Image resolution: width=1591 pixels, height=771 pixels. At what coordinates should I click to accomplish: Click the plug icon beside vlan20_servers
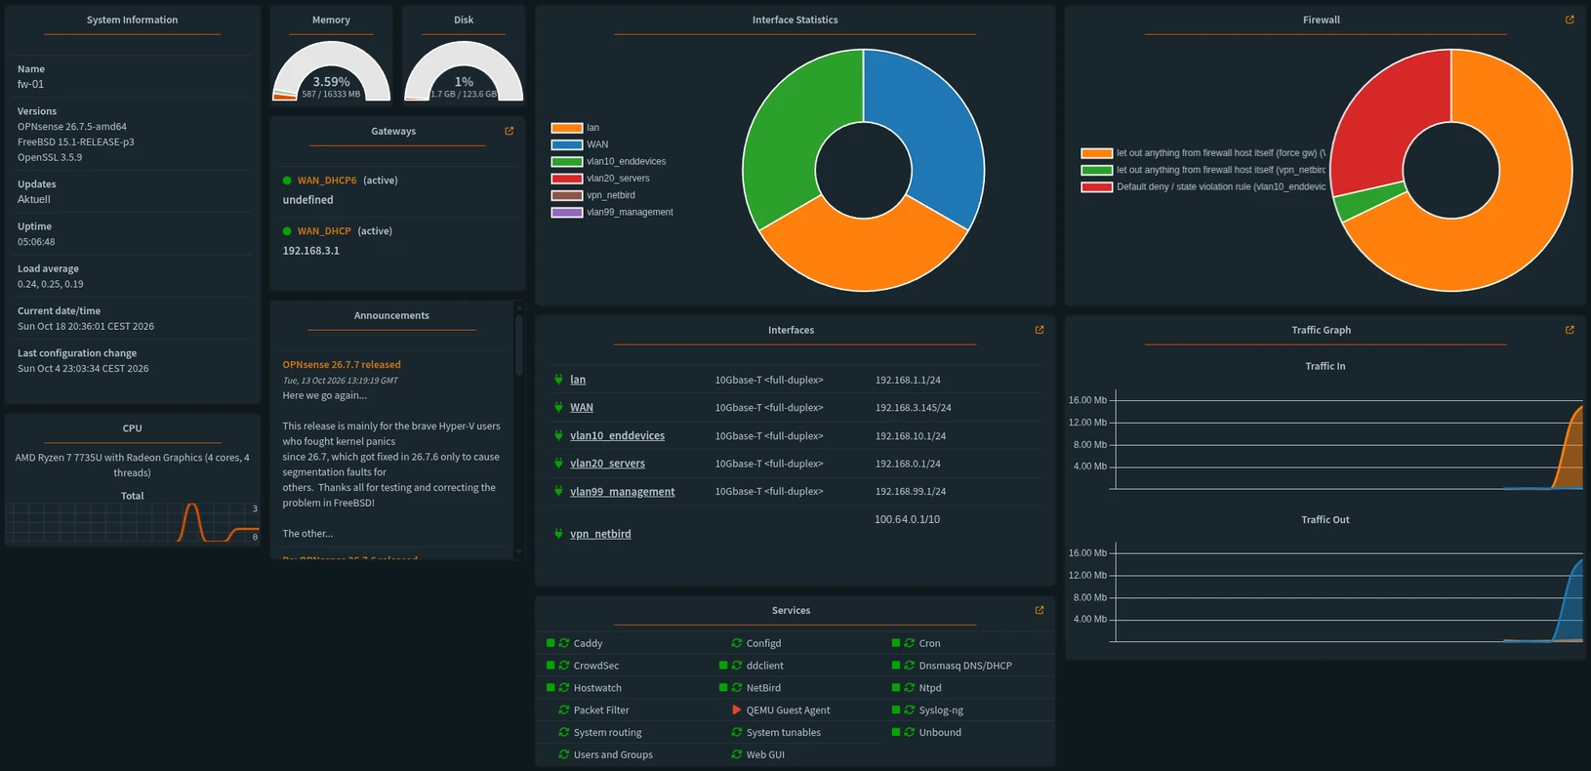(558, 464)
